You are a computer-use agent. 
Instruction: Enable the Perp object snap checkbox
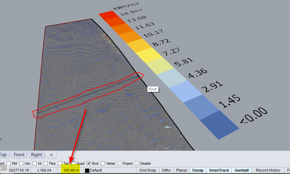46,163
